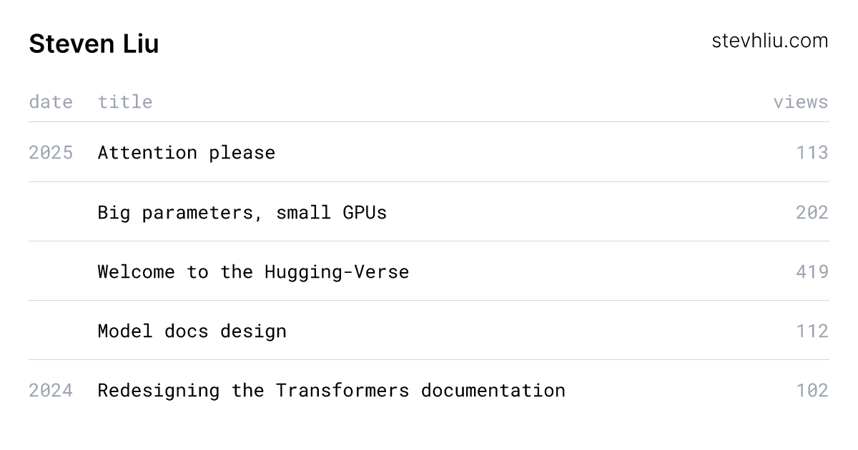The width and height of the screenshot is (858, 450).
Task: Click the views column header
Action: [x=800, y=102]
